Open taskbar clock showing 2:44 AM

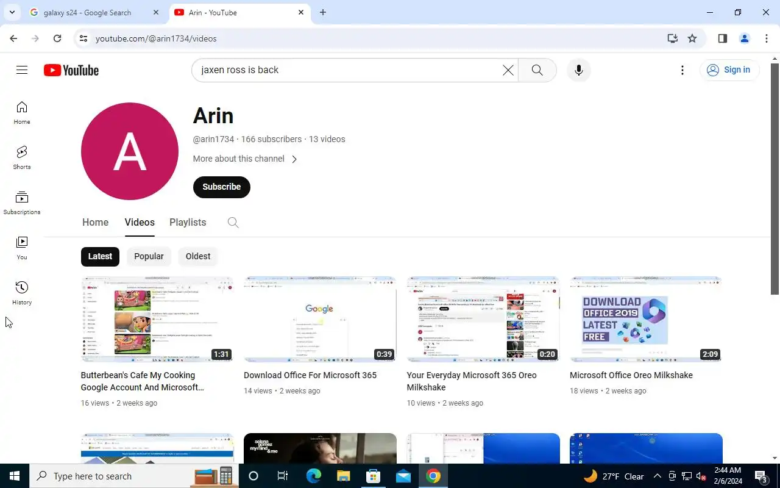pyautogui.click(x=728, y=476)
